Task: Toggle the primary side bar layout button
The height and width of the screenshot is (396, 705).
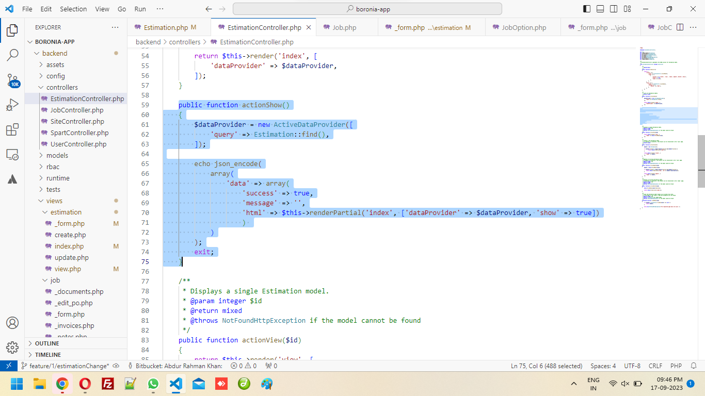Action: coord(587,9)
